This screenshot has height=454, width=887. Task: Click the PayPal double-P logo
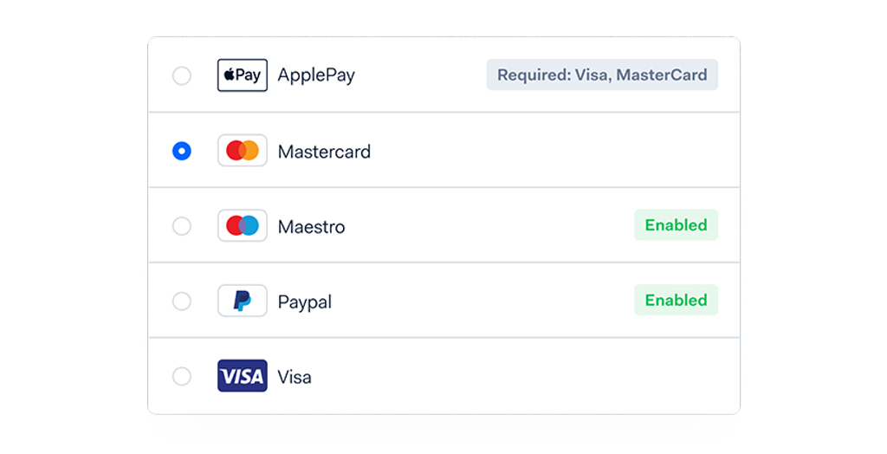(x=243, y=301)
